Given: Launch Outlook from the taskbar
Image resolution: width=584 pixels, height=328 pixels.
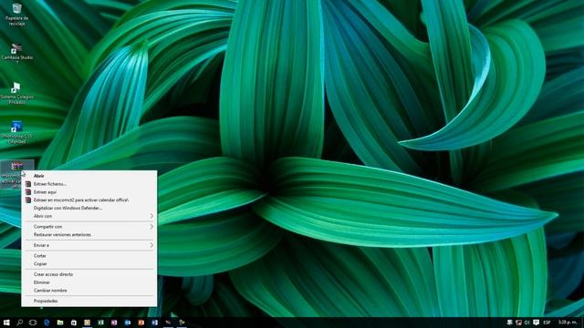Looking at the screenshot, I should click(128, 323).
